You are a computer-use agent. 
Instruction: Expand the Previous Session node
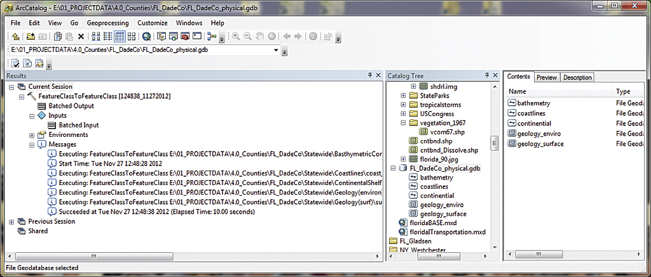pyautogui.click(x=11, y=221)
